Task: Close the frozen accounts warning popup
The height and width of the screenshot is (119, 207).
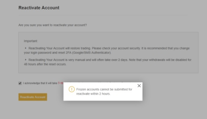Action: pyautogui.click(x=139, y=86)
